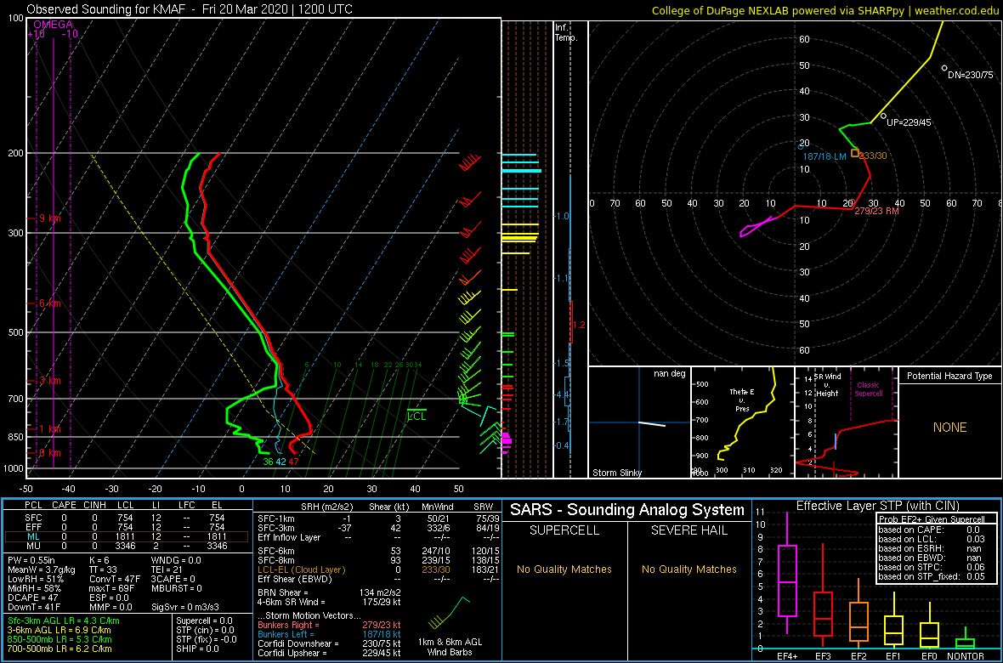Click the 279/23 RM right-mover label

[877, 212]
